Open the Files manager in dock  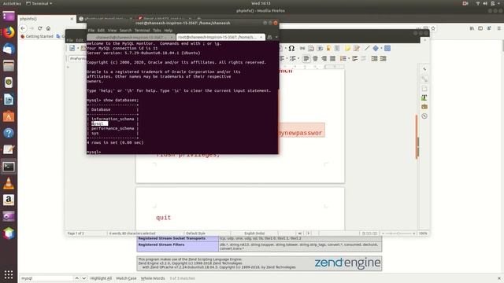[x=9, y=66]
